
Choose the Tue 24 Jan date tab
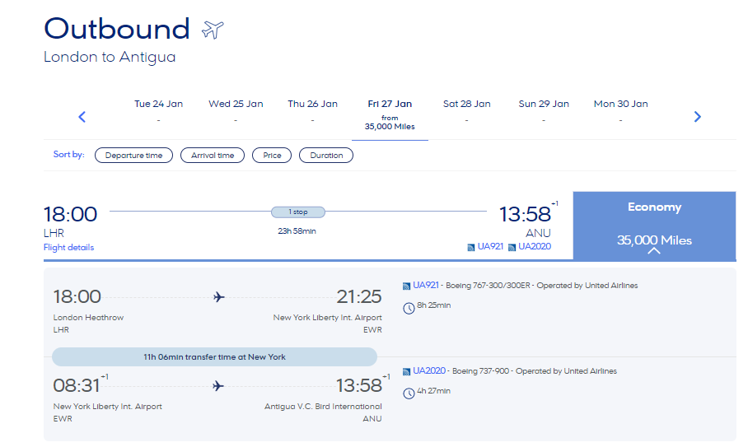[x=158, y=111]
